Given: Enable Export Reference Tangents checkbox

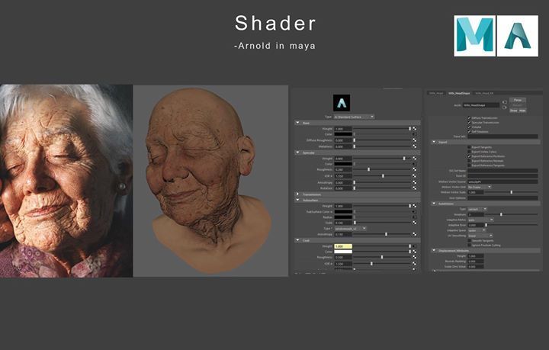Looking at the screenshot, I should [x=469, y=165].
